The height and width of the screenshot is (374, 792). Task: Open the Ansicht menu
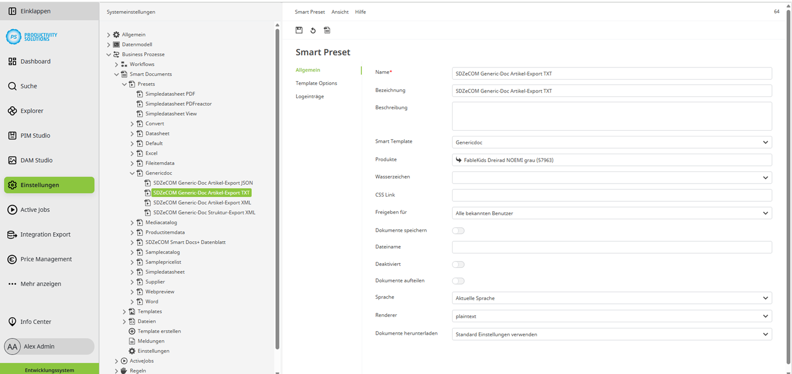pos(339,12)
